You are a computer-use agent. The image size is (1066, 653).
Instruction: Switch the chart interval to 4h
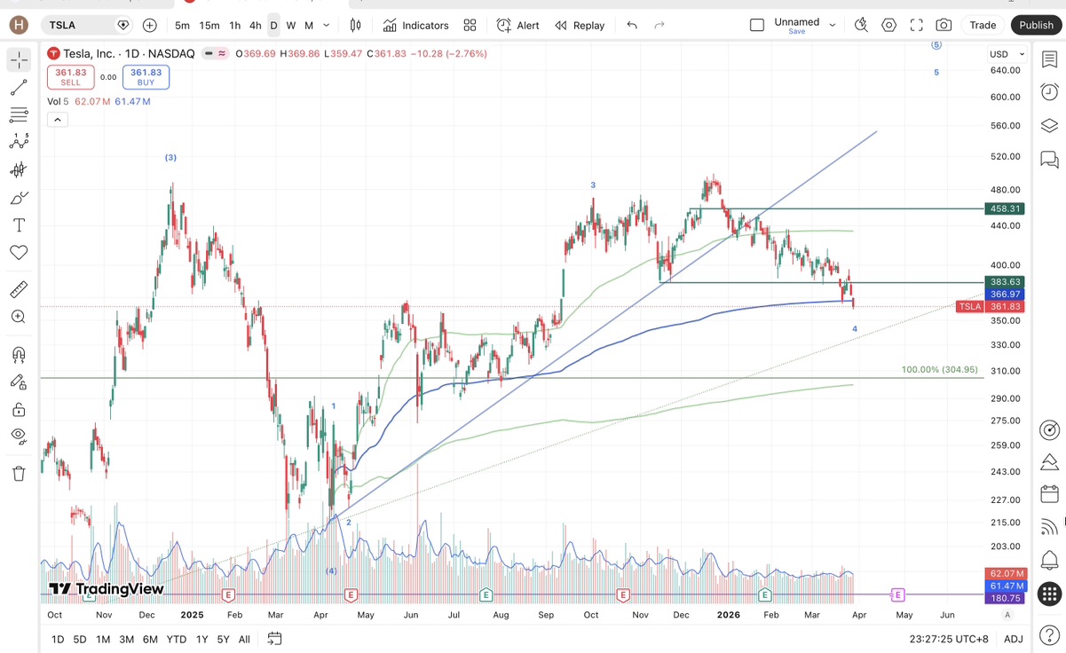(255, 25)
